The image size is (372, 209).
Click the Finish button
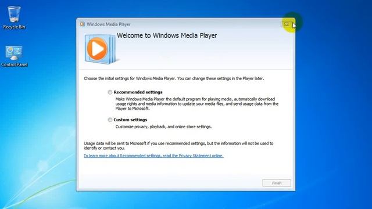[x=277, y=183]
